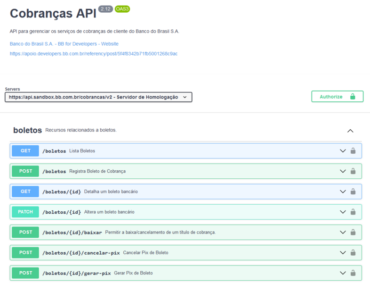Click the Authorize button
370x283 pixels.
click(337, 97)
